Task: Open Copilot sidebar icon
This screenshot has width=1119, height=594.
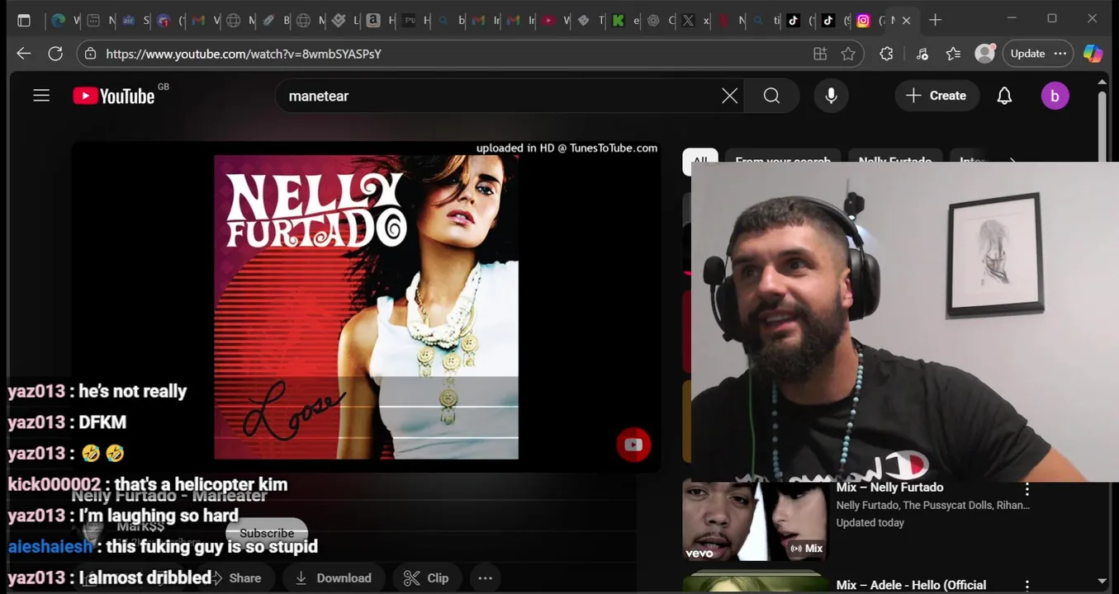Action: 1093,54
